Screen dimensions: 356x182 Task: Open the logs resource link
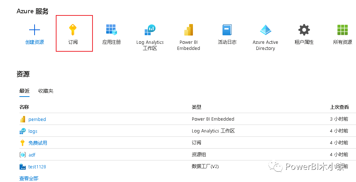(x=33, y=131)
